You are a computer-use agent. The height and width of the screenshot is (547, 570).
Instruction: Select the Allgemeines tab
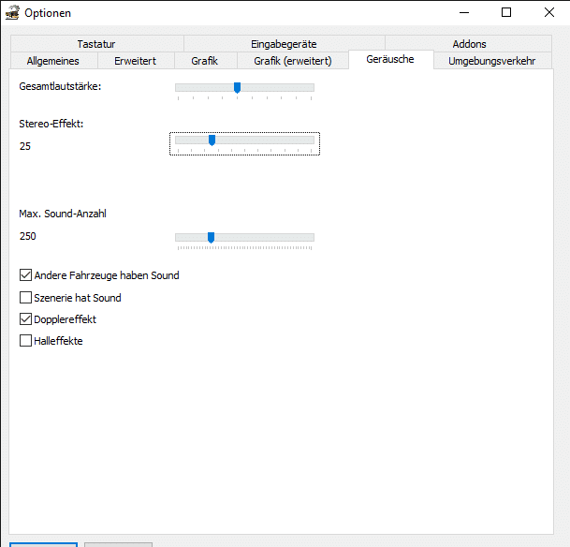click(x=53, y=61)
